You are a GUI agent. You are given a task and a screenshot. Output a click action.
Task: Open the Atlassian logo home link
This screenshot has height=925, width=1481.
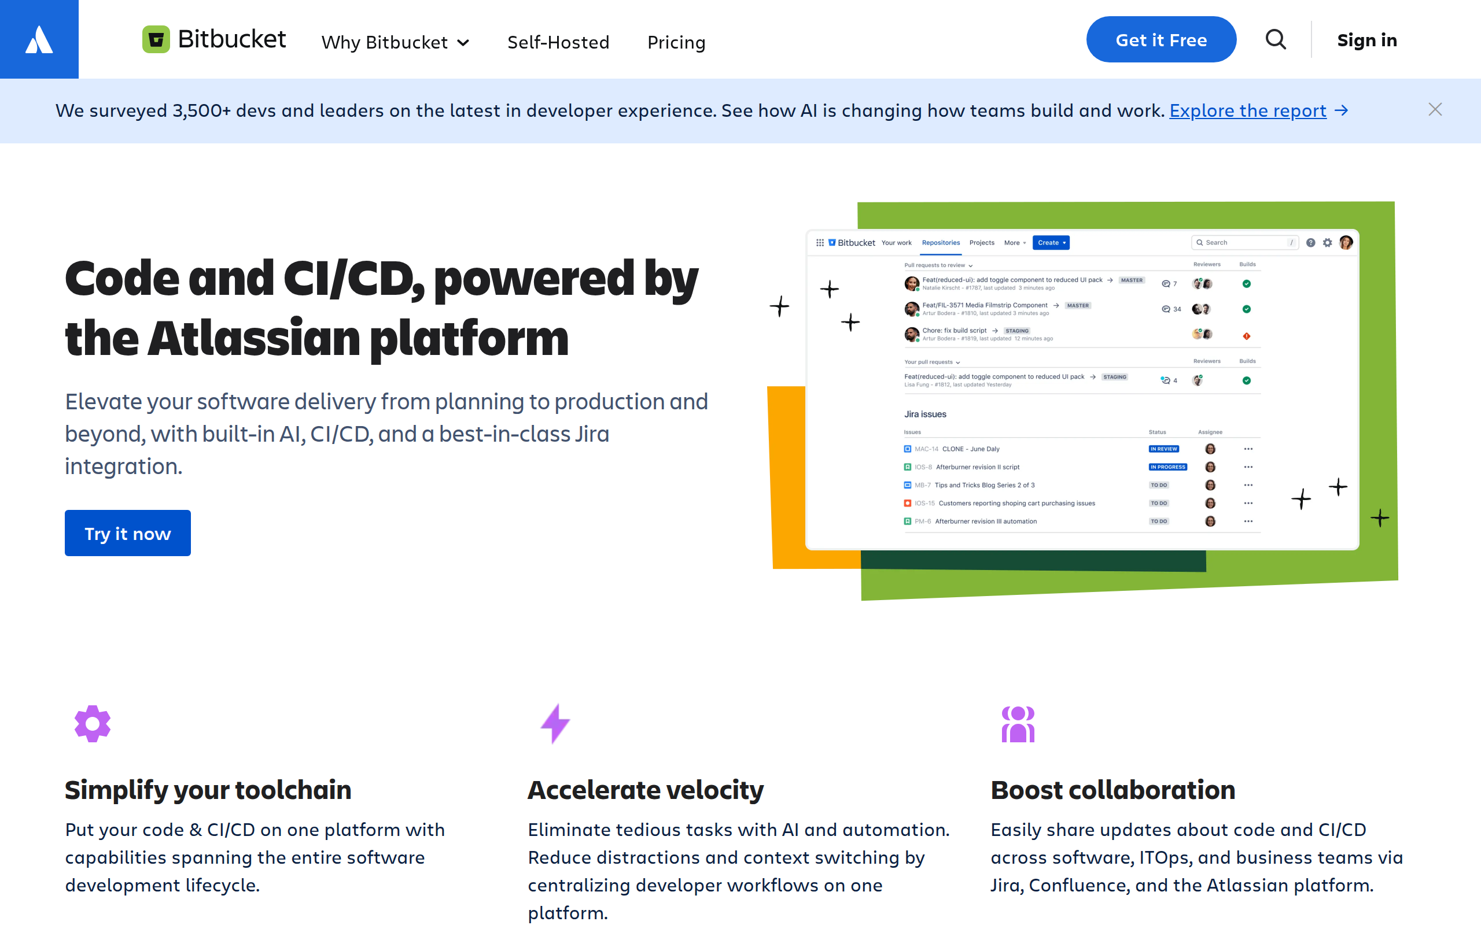click(x=39, y=39)
